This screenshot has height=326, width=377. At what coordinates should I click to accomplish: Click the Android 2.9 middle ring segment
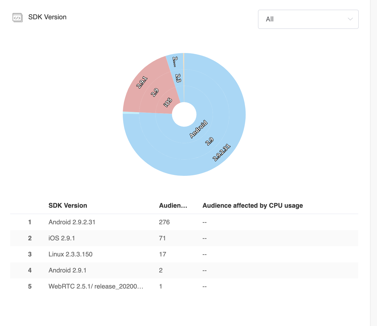tap(209, 141)
